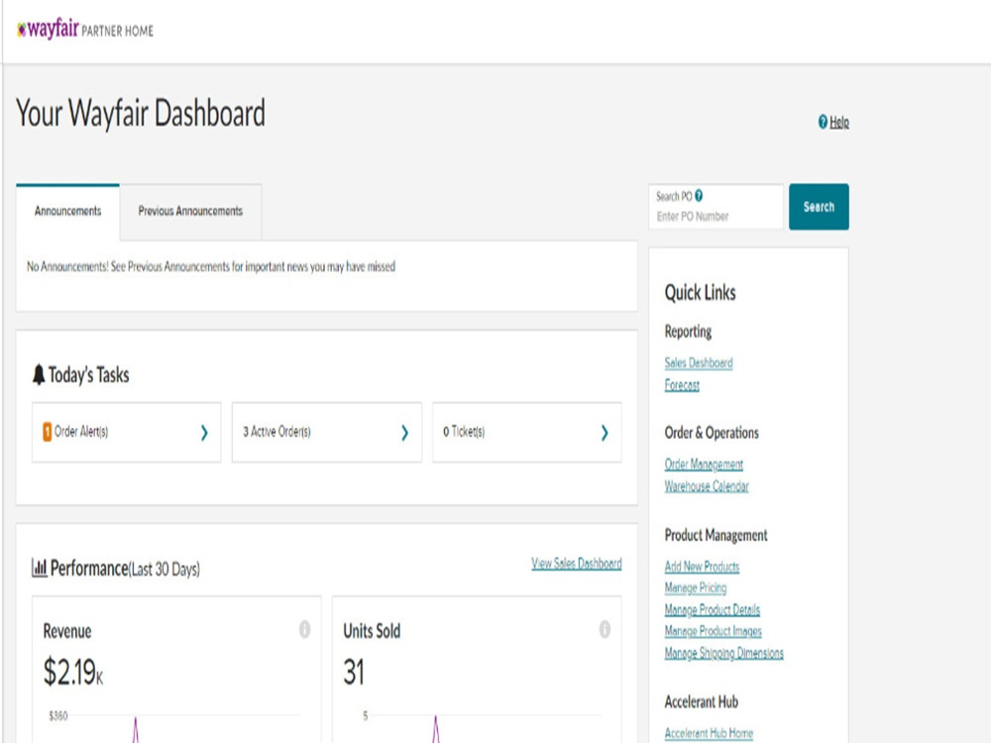This screenshot has width=991, height=743.
Task: Expand the Order Alert(s) chevron
Action: (204, 432)
